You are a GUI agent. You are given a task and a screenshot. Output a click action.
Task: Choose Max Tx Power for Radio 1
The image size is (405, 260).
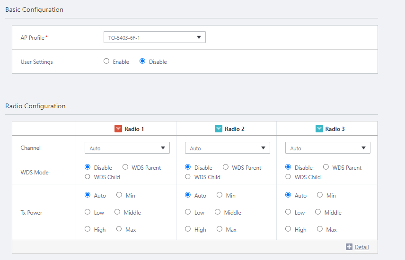tap(119, 229)
